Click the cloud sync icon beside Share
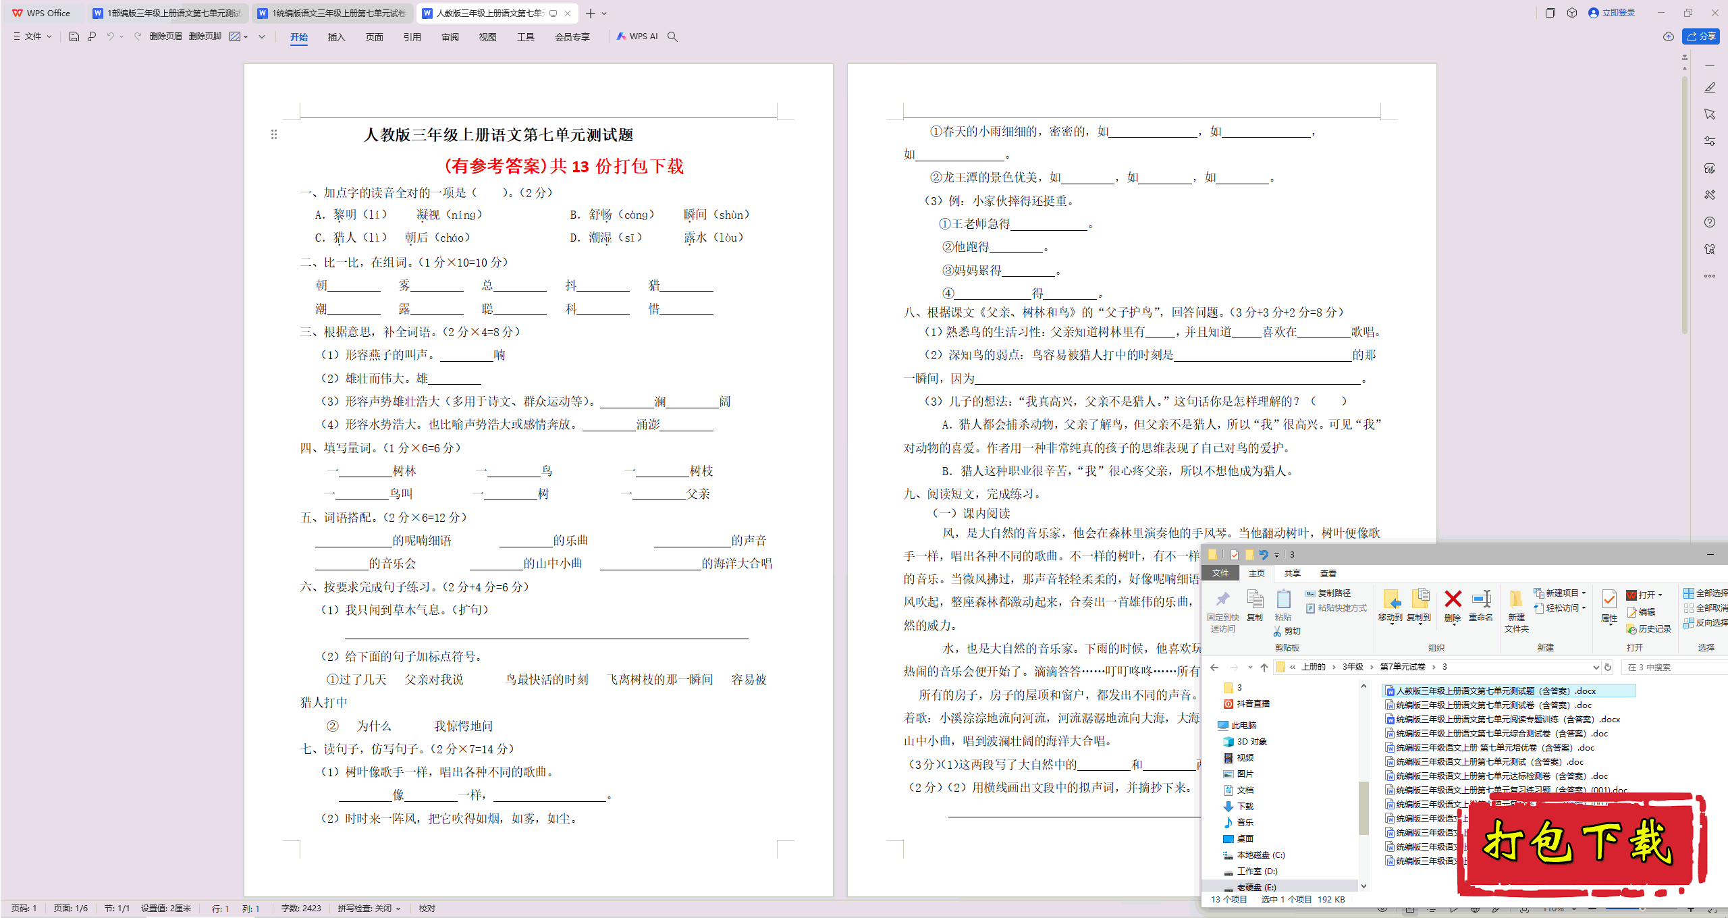Screen dimensions: 1728x918 tap(1669, 36)
